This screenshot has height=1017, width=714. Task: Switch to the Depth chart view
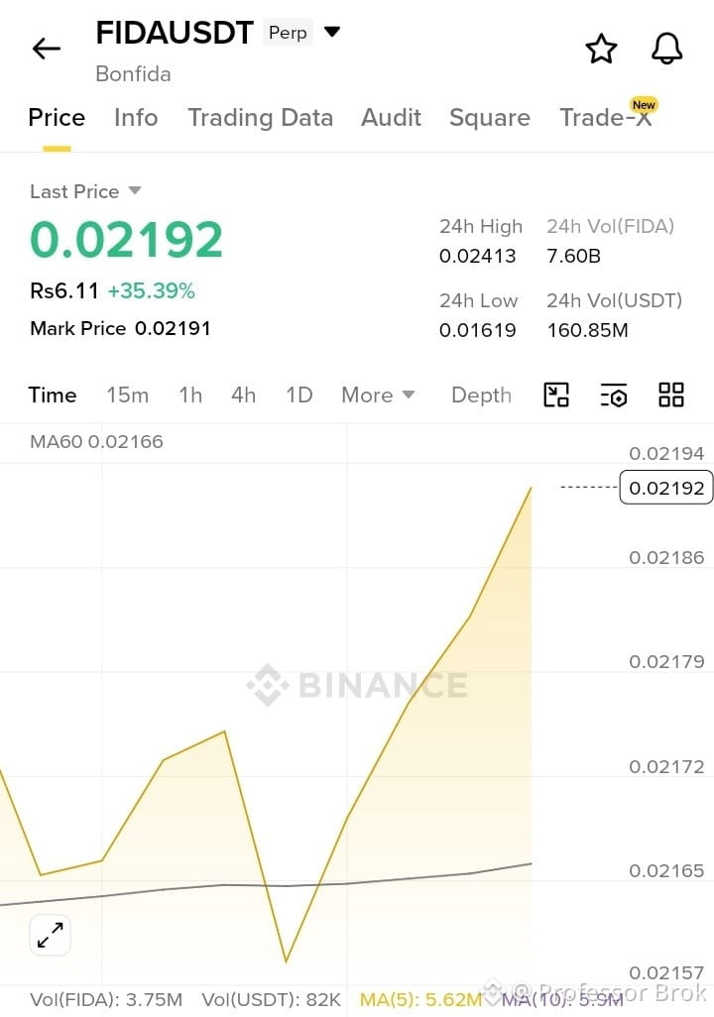pyautogui.click(x=481, y=395)
